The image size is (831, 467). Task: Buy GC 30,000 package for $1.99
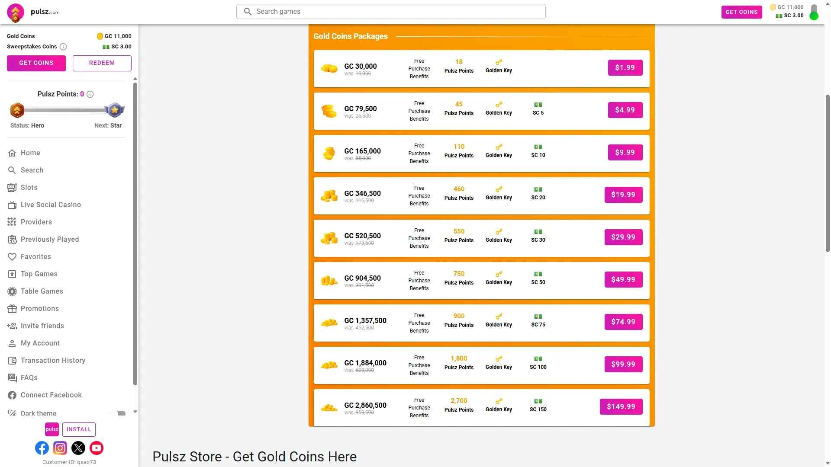pos(625,68)
